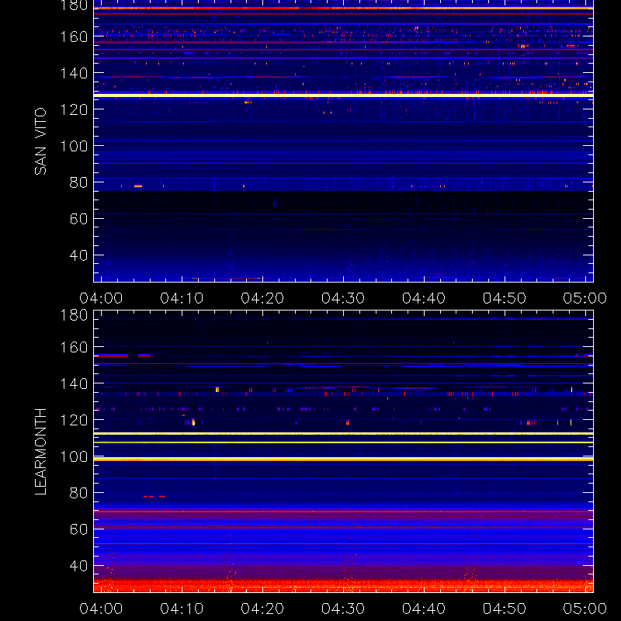The width and height of the screenshot is (621, 621).
Task: Select the 40 frequency label on SAN VITO plot
Action: point(78,255)
